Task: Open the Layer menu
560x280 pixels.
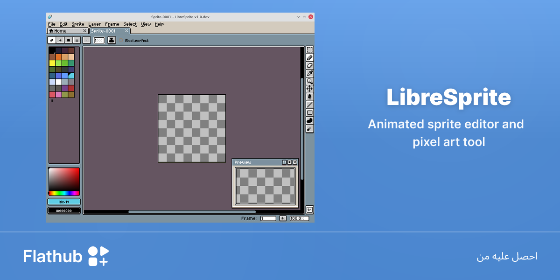Action: [94, 24]
